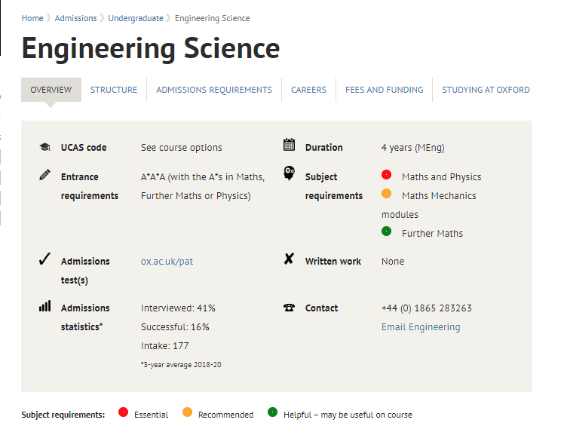
Task: Open the Careers tab
Action: [x=308, y=90]
